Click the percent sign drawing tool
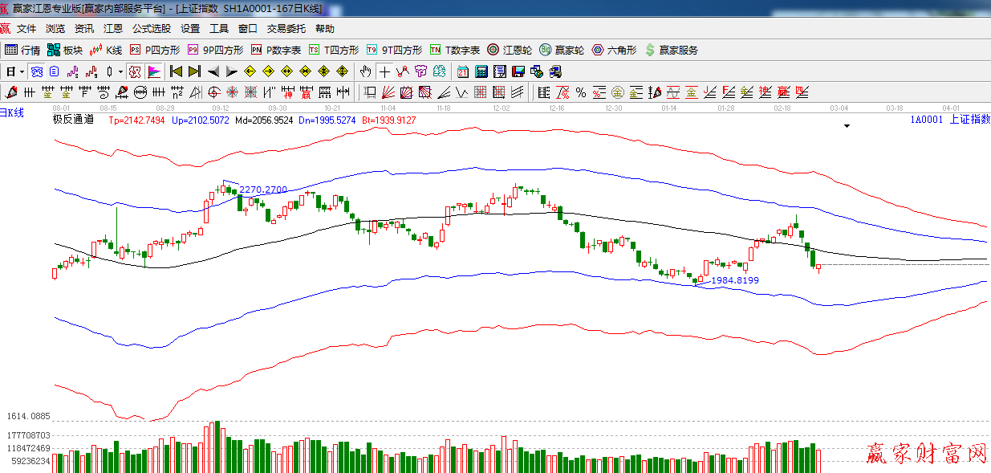The height and width of the screenshot is (473, 991). point(580,92)
